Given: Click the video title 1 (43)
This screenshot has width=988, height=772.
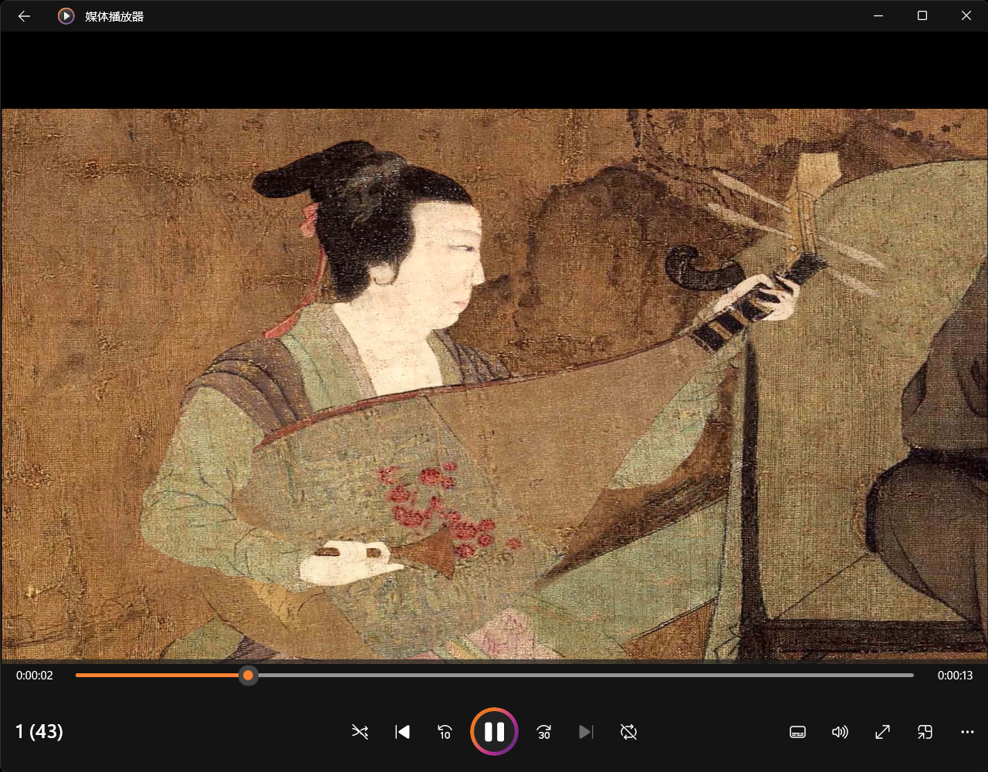Looking at the screenshot, I should (39, 731).
